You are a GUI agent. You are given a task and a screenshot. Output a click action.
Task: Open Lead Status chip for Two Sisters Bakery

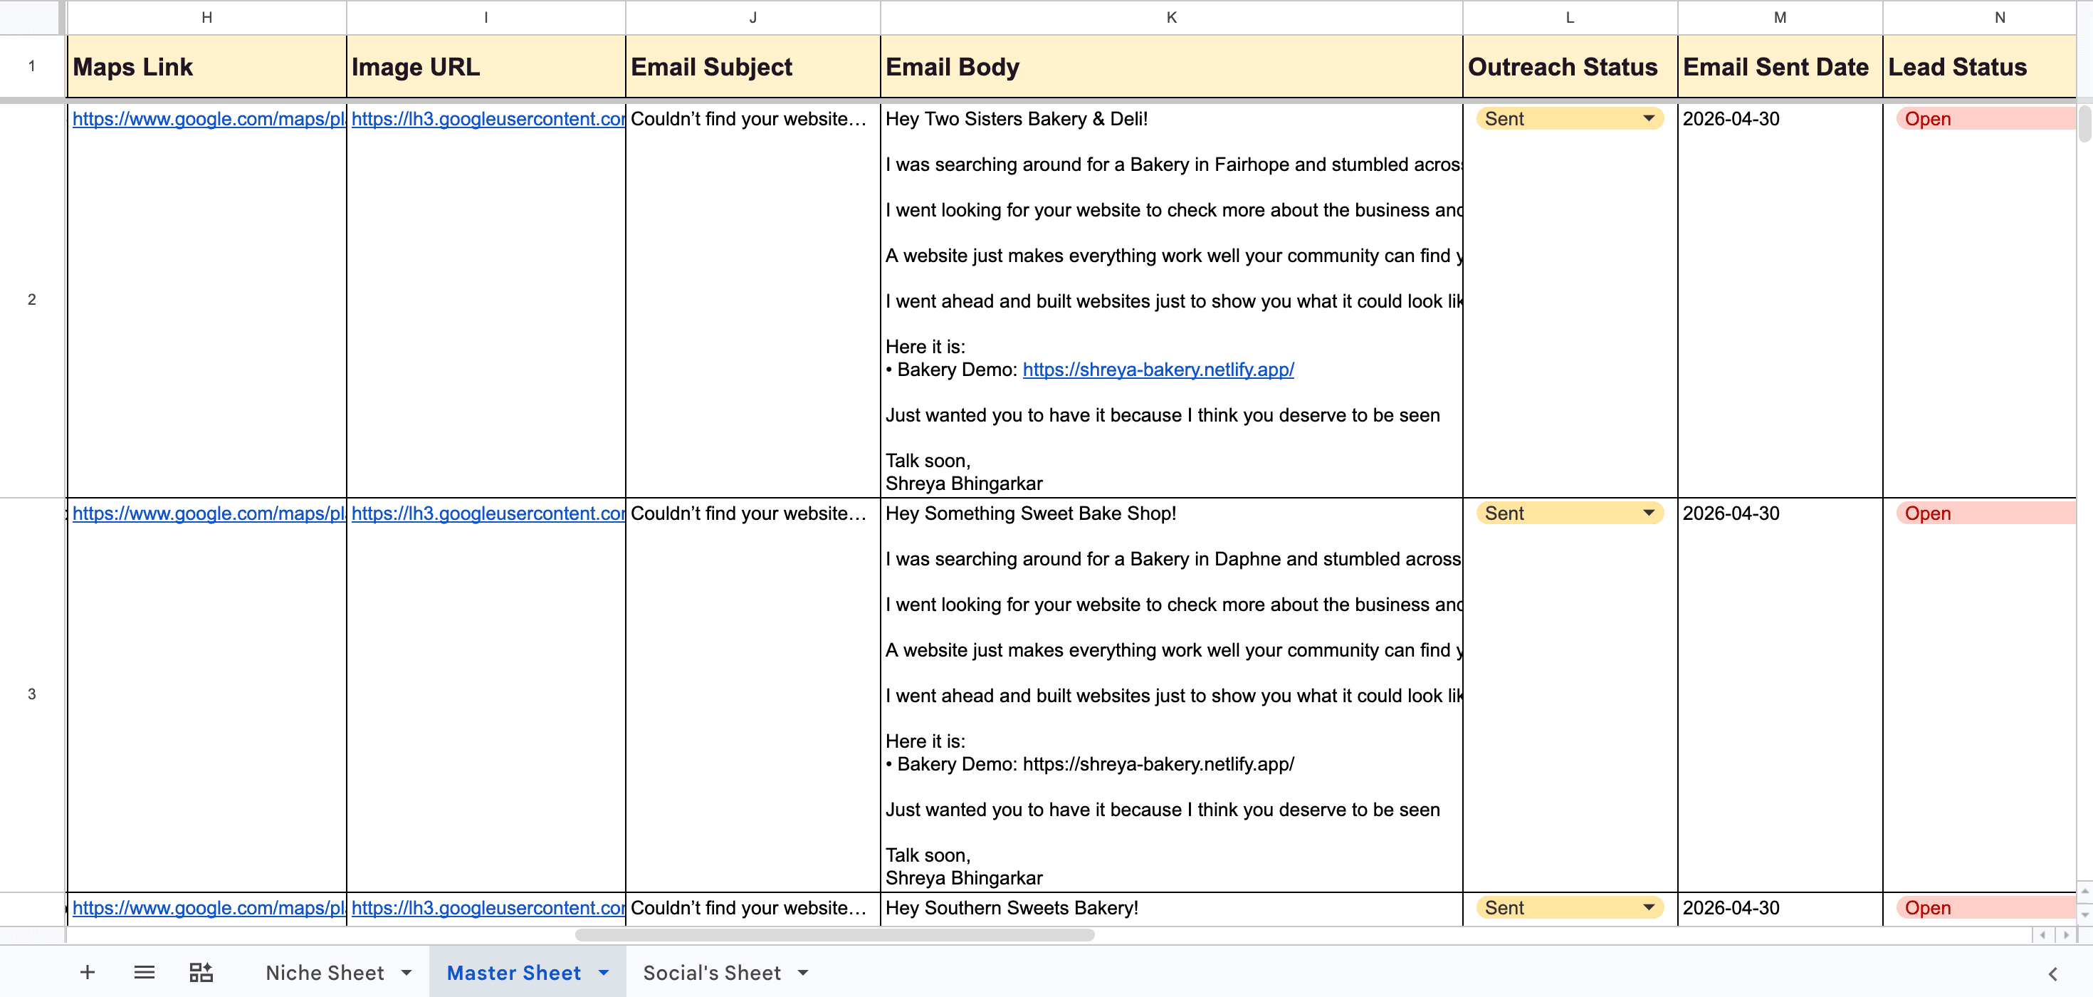[x=1986, y=119]
